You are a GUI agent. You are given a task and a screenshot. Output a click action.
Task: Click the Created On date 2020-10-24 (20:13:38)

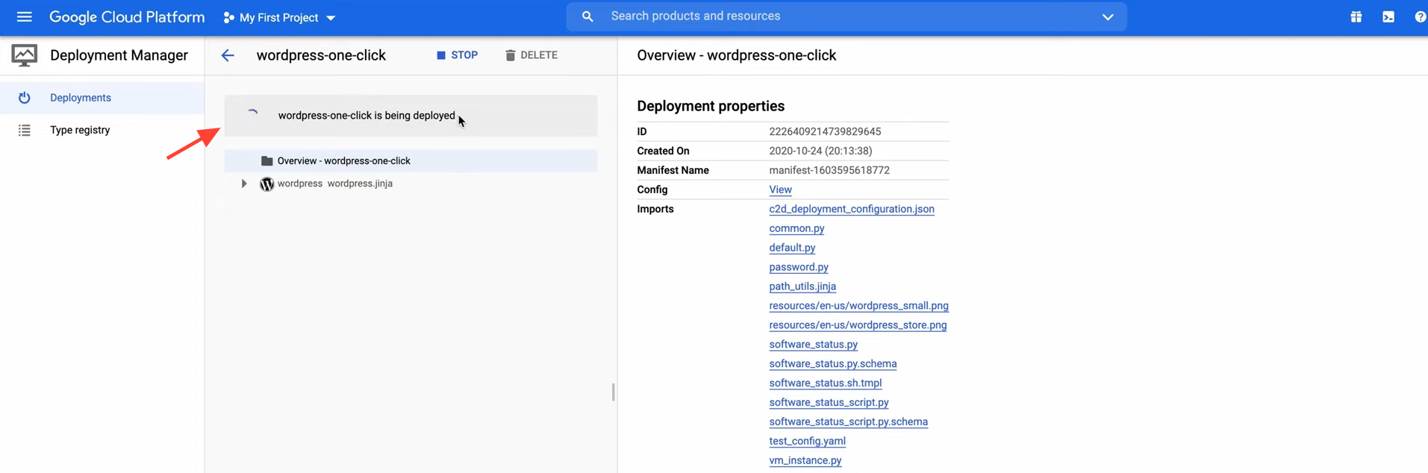(820, 151)
